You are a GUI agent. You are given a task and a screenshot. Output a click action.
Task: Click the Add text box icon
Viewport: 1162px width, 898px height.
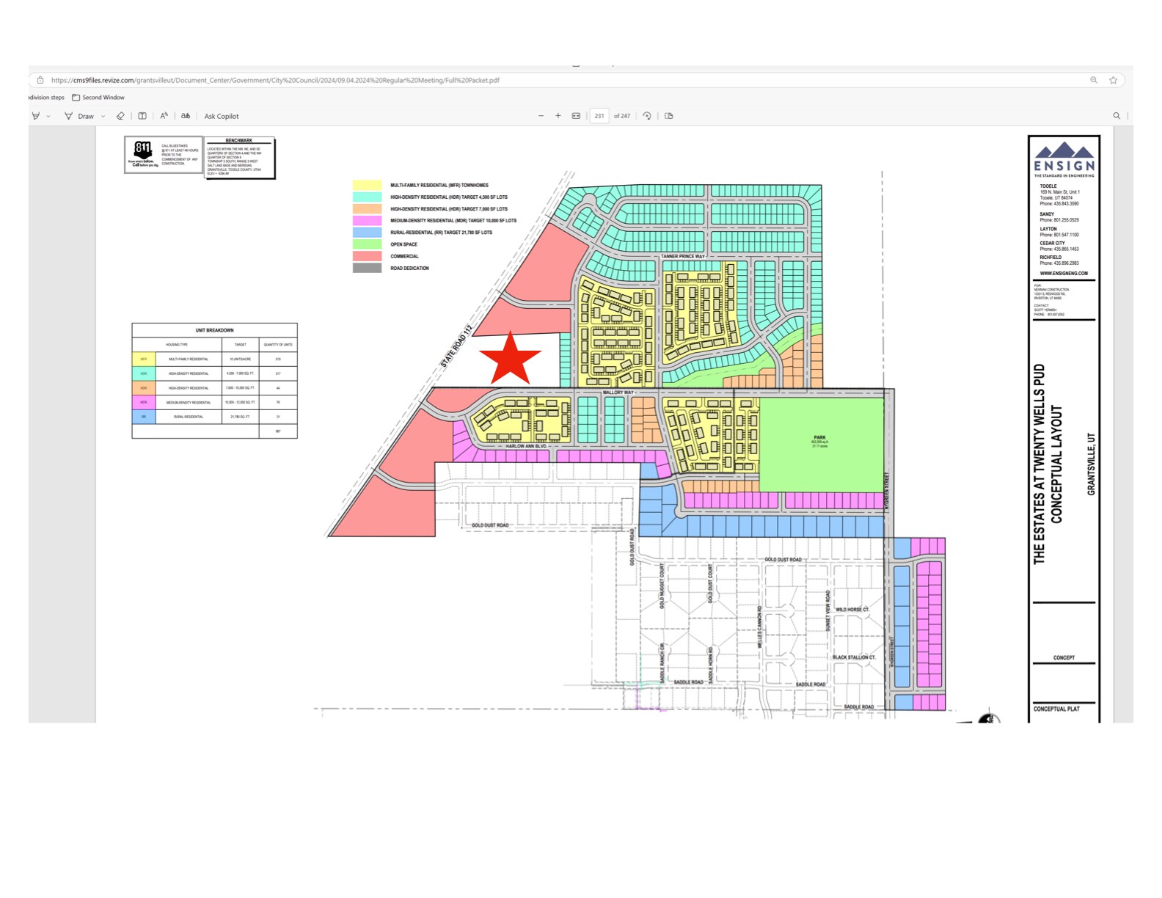(142, 116)
